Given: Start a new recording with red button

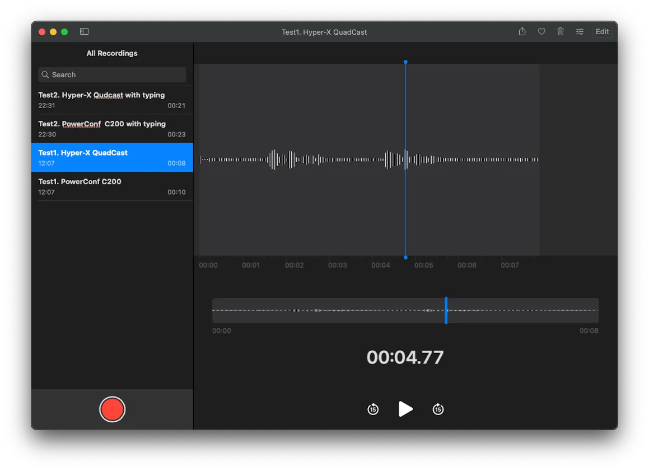Looking at the screenshot, I should tap(112, 409).
